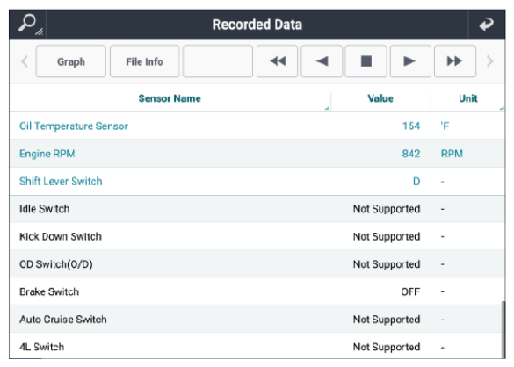This screenshot has width=514, height=367.
Task: Show more toolbar items with right chevron
Action: tap(489, 61)
